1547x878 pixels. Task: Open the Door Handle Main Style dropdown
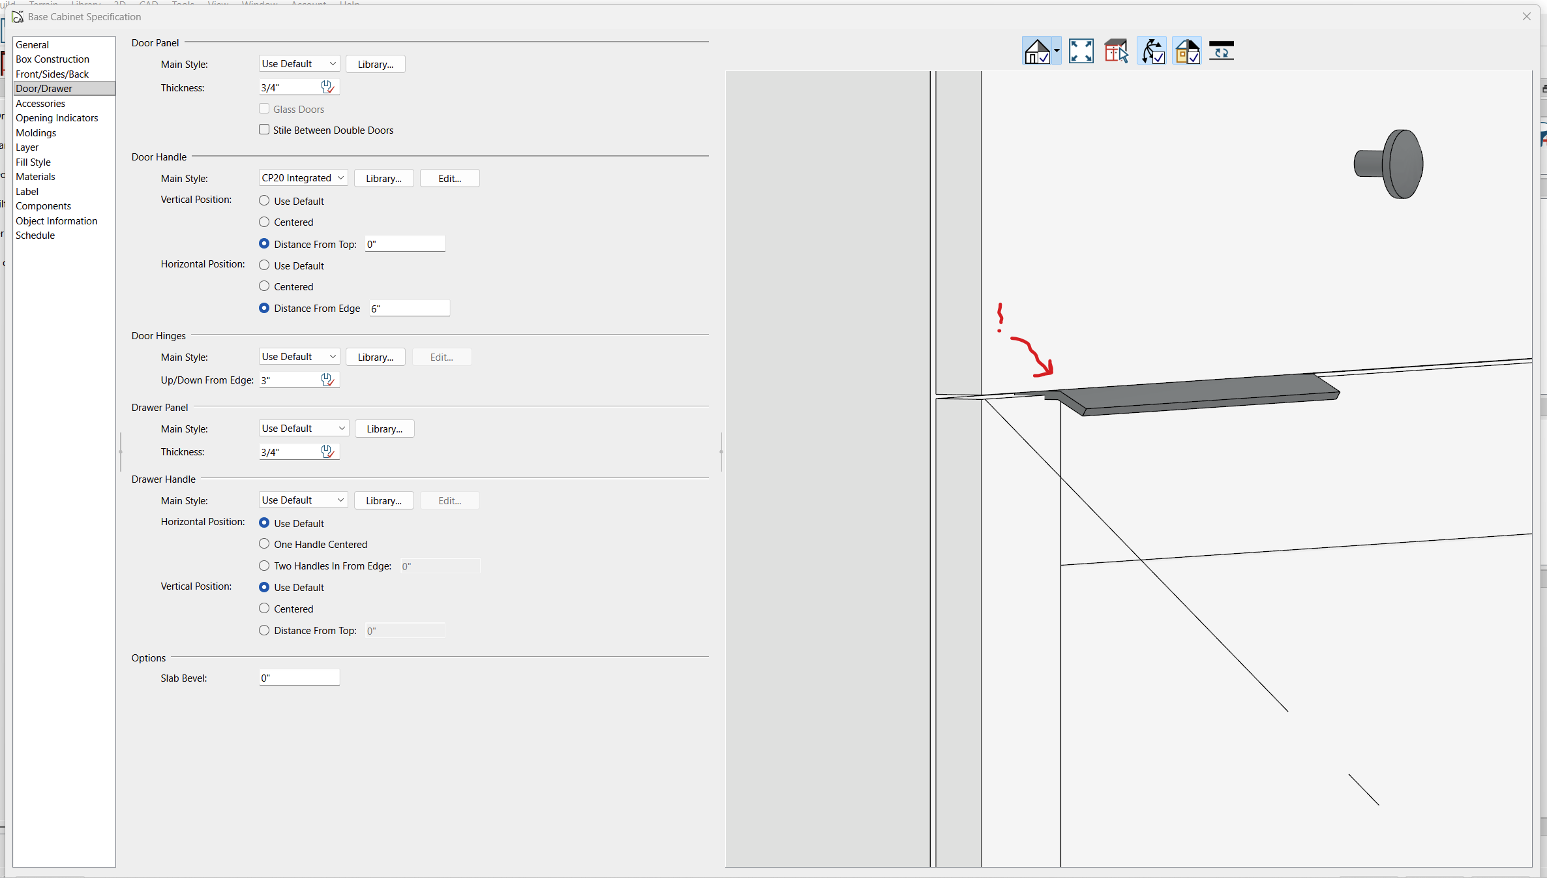coord(303,178)
